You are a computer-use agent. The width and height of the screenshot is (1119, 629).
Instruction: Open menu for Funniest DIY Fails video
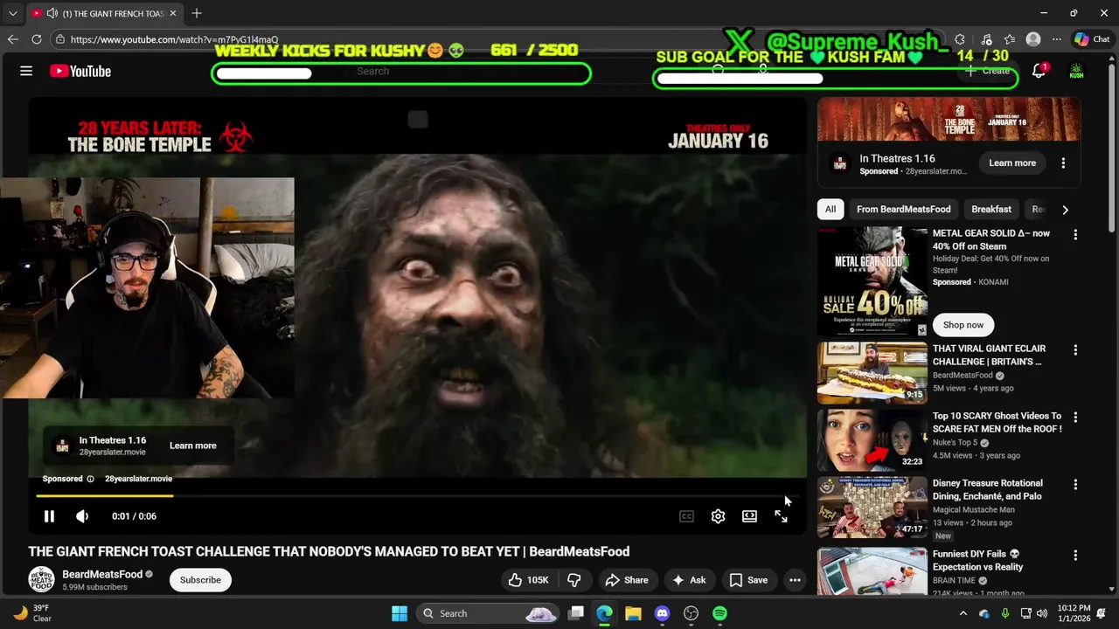point(1075,556)
